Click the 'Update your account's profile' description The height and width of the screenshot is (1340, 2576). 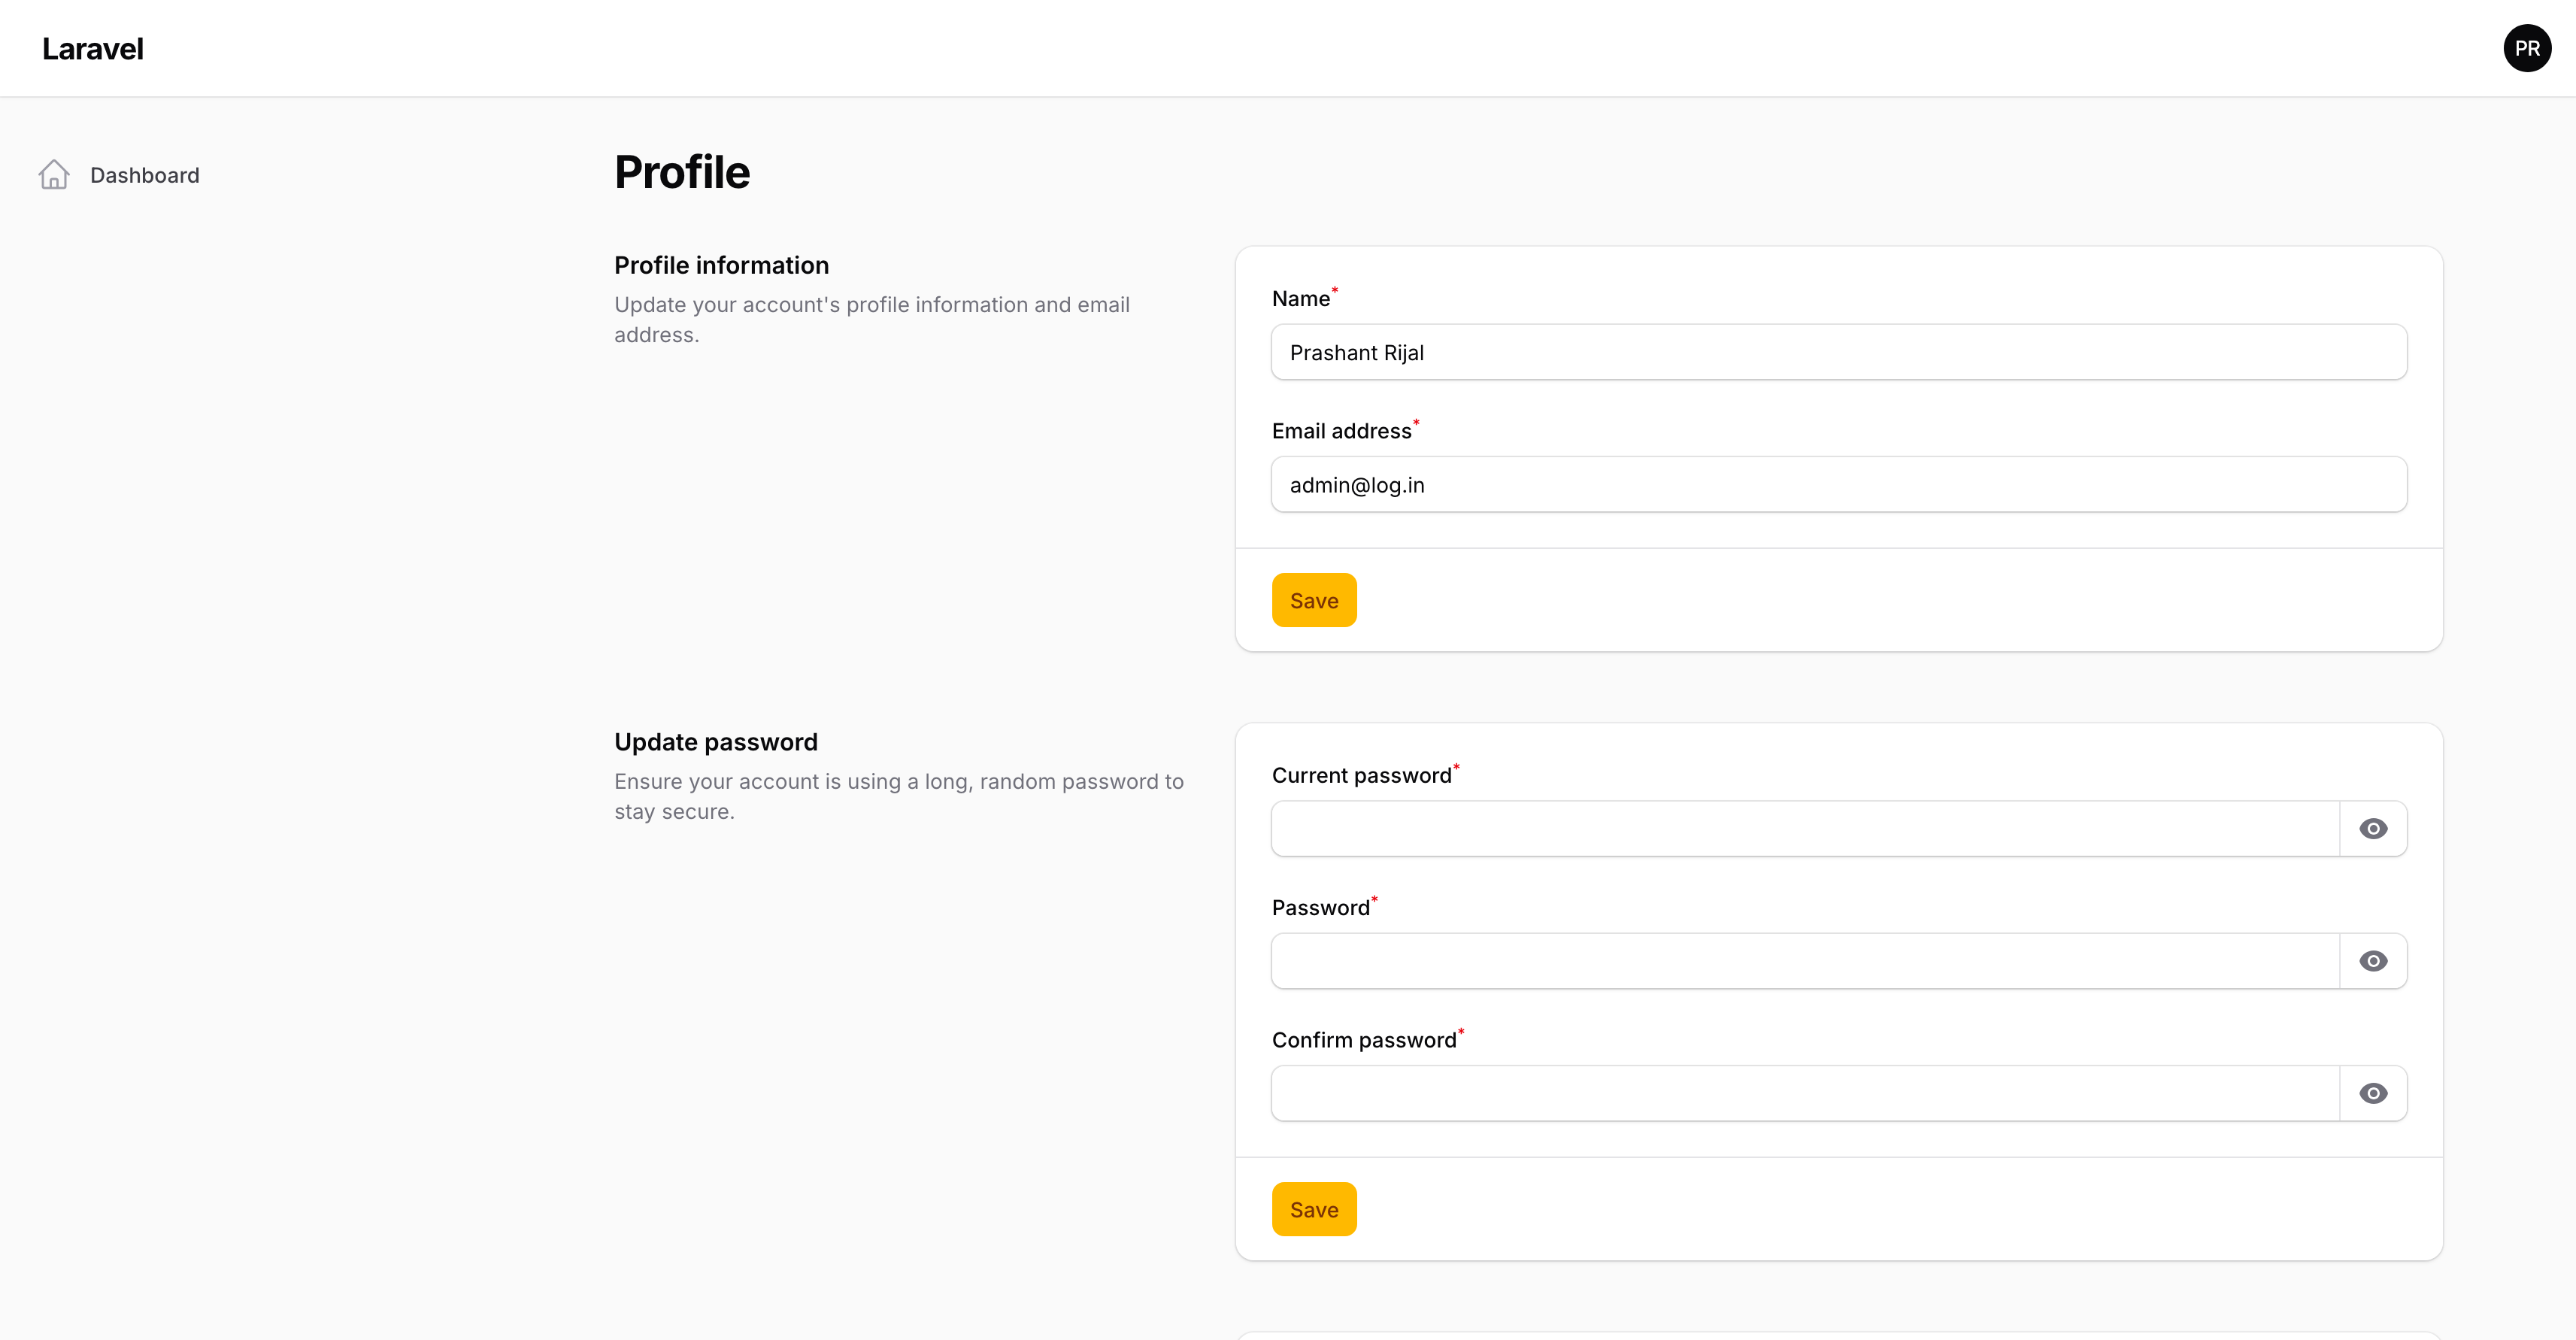[x=872, y=319]
